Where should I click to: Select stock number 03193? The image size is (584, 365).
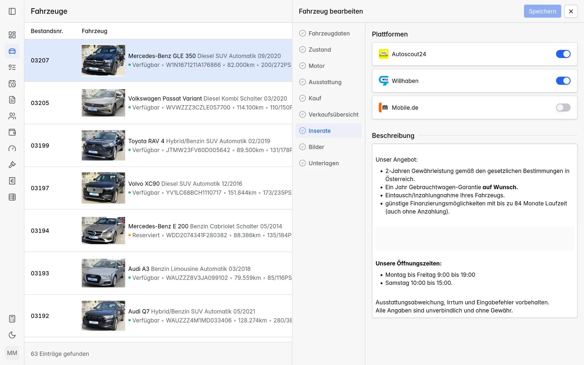40,273
